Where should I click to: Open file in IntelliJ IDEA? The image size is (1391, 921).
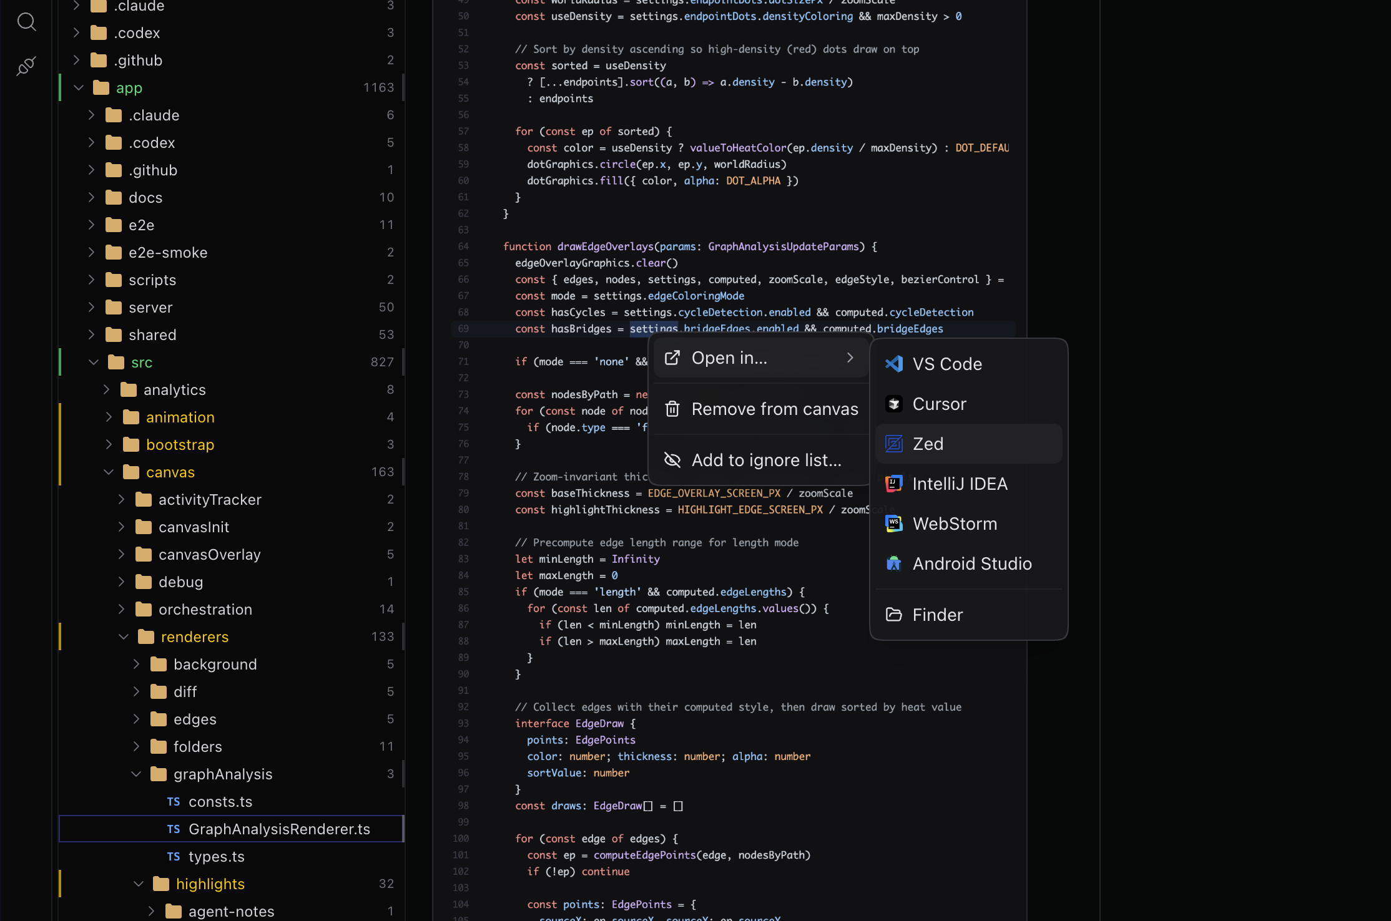pyautogui.click(x=968, y=484)
